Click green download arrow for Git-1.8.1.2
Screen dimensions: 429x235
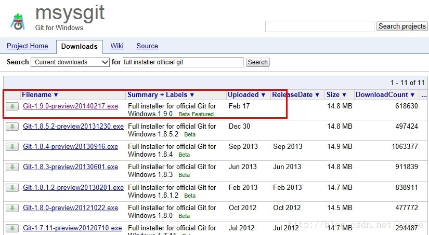pos(12,187)
